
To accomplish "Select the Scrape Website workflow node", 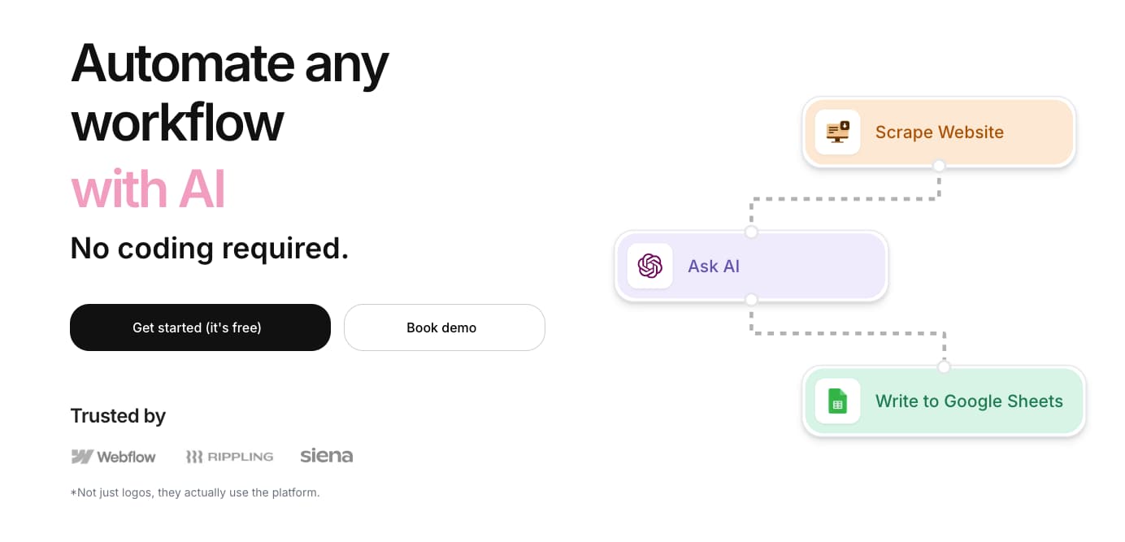I will click(939, 132).
